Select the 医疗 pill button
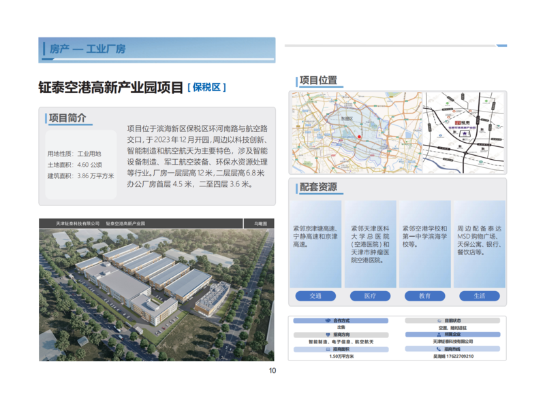545x404 pixels. coord(370,296)
